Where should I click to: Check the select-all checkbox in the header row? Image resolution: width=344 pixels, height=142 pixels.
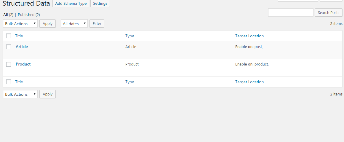pyautogui.click(x=9, y=36)
